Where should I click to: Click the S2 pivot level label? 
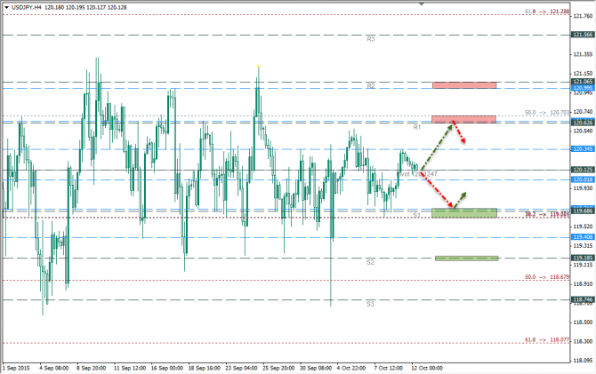point(370,262)
